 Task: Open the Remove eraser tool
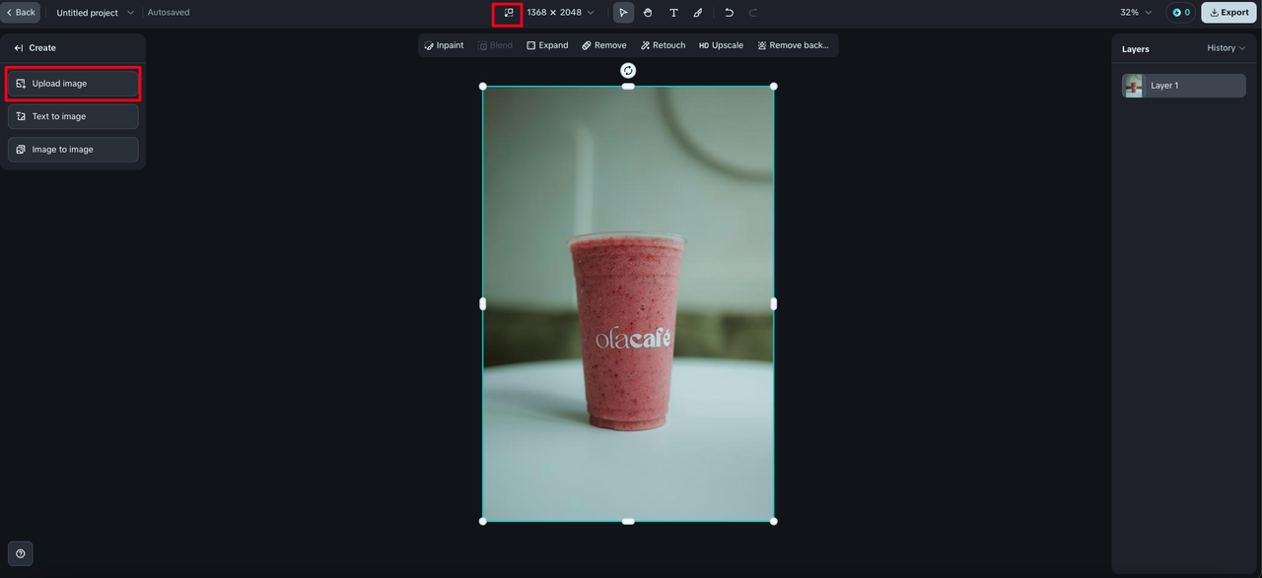coord(604,45)
